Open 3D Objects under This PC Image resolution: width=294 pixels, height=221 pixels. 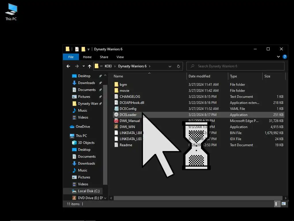(x=86, y=143)
